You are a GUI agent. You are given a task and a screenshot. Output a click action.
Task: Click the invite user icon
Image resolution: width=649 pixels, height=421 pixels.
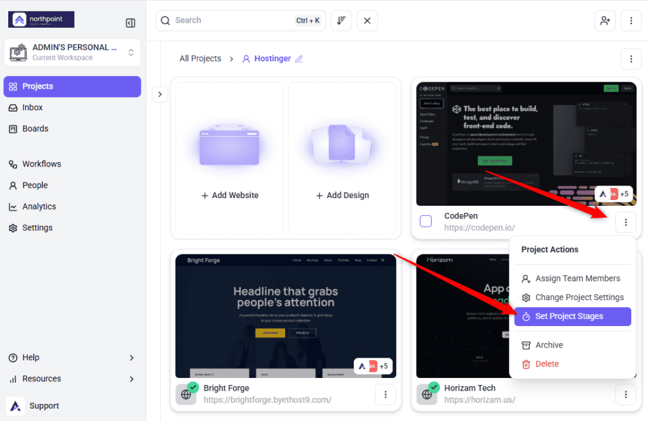tap(605, 21)
